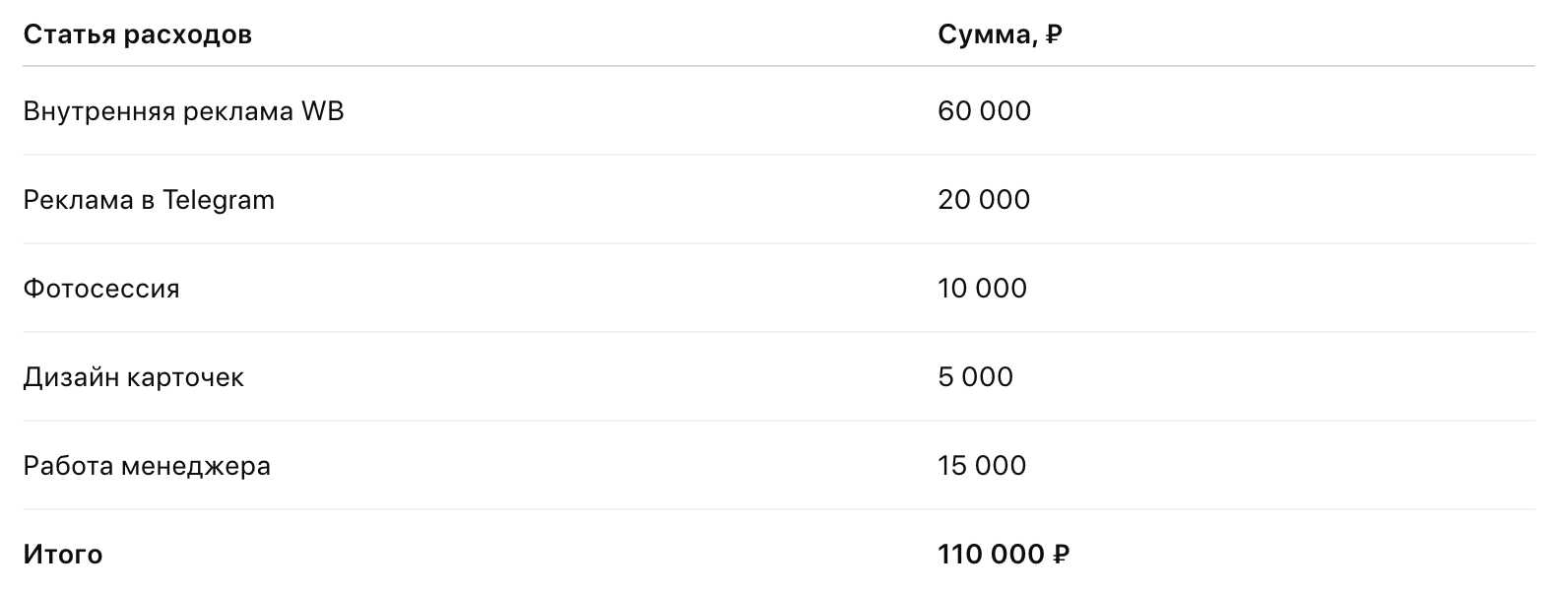1556x593 pixels.
Task: Click the 15 000 amount value
Action: click(x=982, y=466)
